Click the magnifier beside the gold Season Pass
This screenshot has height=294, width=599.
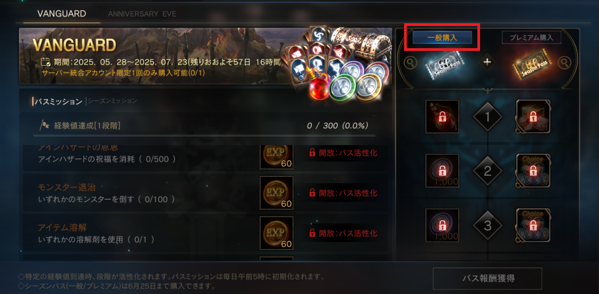(x=564, y=63)
